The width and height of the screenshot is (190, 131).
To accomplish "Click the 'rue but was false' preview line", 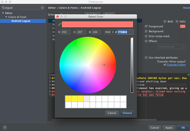I will click(150, 95).
